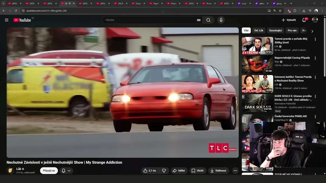Open options for Temná pravda video

point(315,39)
